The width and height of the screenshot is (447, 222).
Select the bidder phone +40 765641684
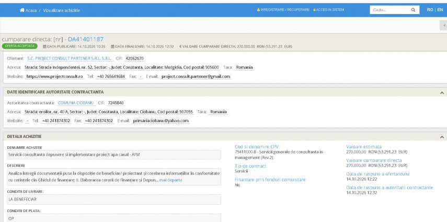pos(111,76)
